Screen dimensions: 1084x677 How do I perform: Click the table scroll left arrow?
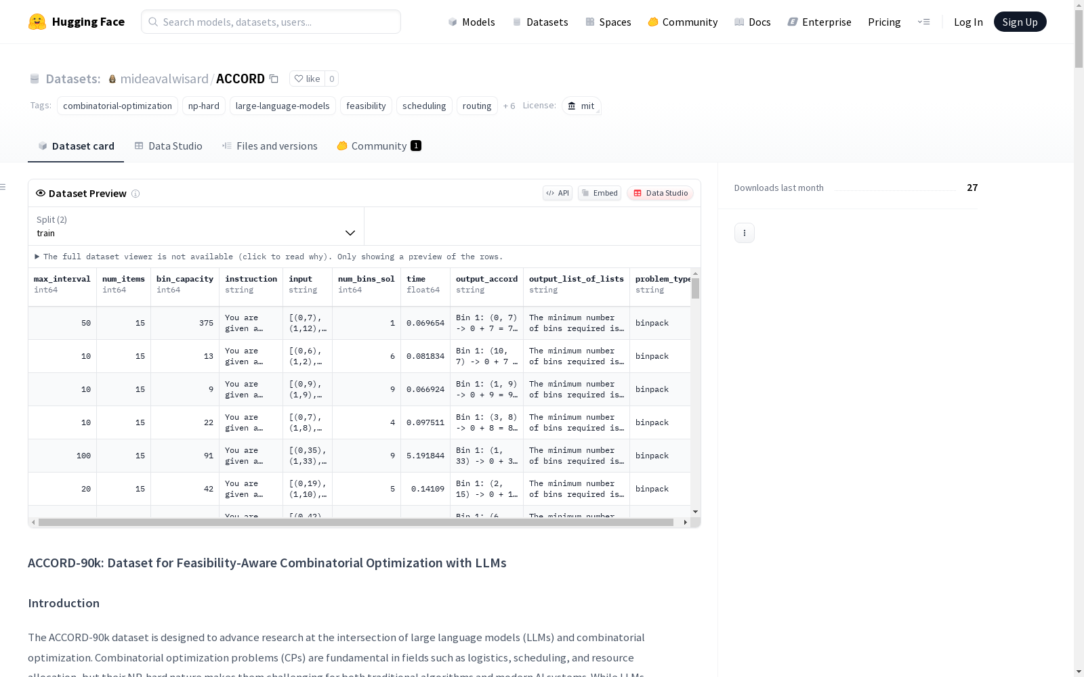[x=33, y=522]
